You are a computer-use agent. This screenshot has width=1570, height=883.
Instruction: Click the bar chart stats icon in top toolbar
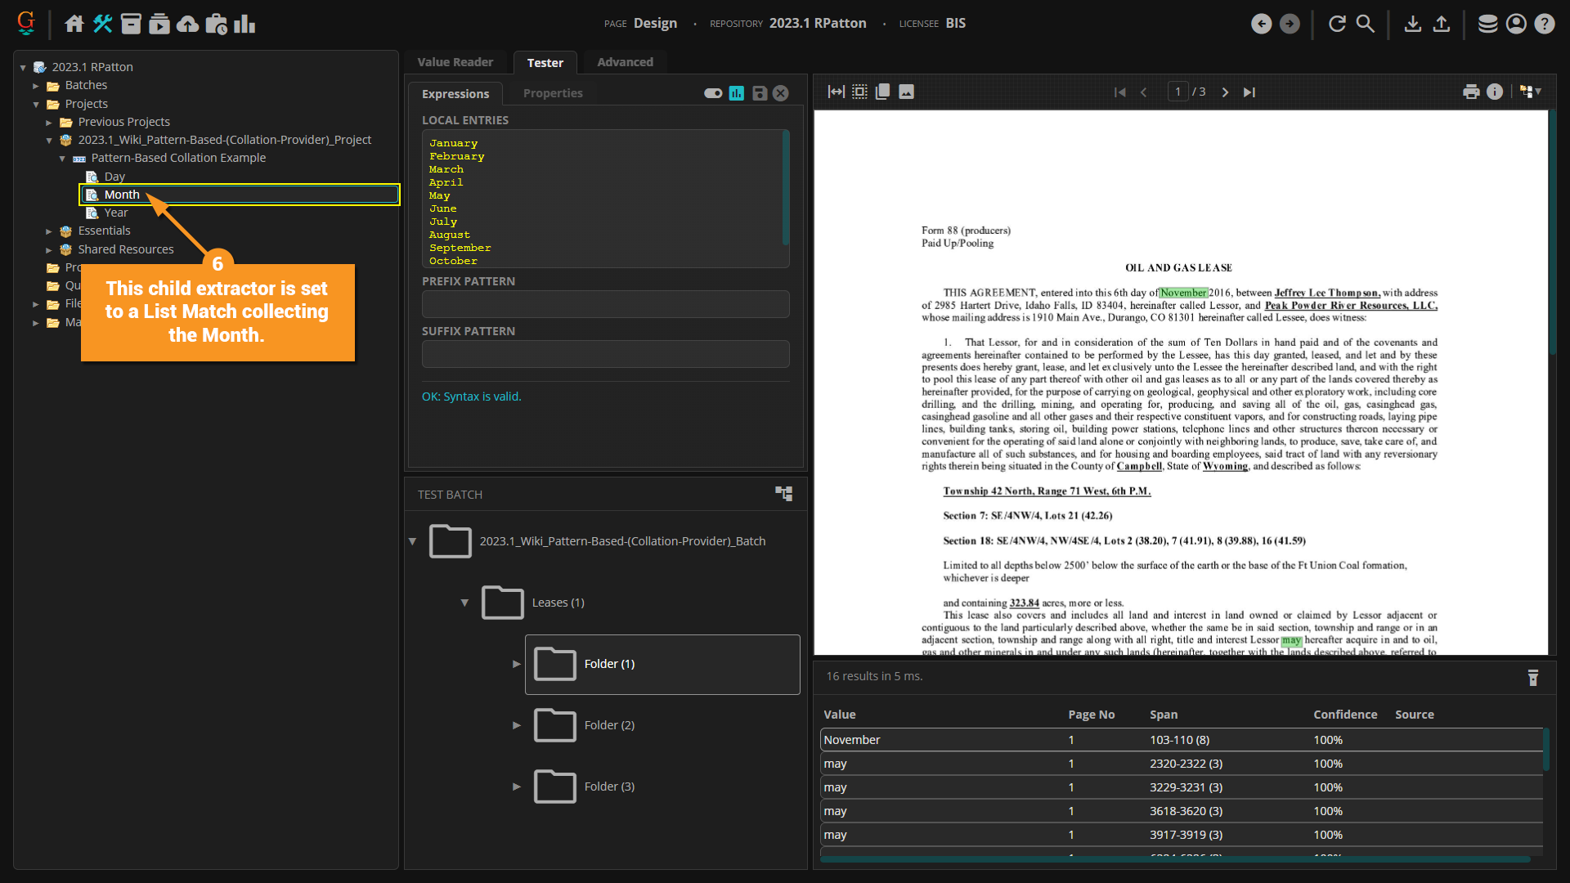[244, 24]
